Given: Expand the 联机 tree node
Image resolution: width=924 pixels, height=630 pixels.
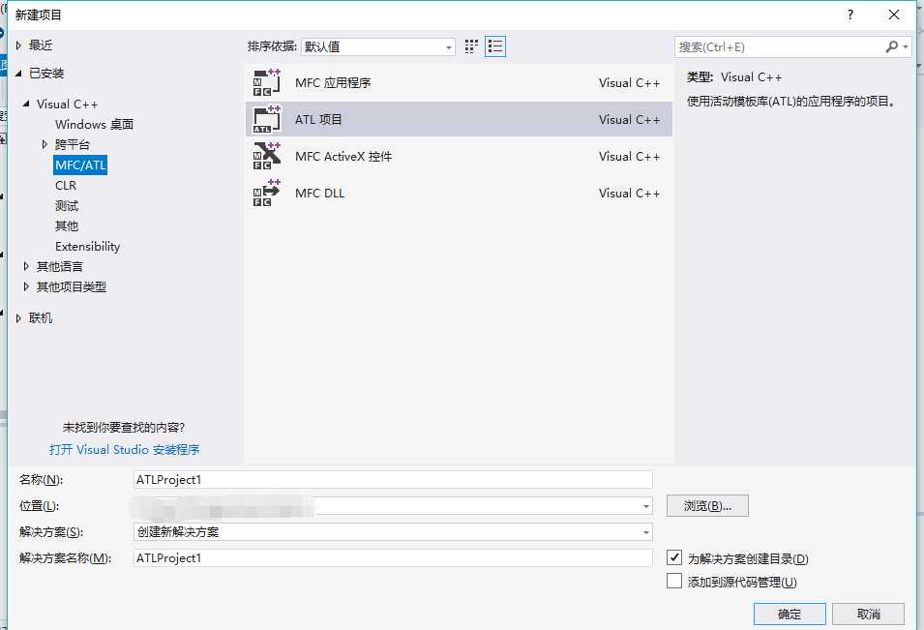Looking at the screenshot, I should (x=18, y=318).
